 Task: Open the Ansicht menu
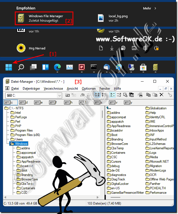[72, 89]
